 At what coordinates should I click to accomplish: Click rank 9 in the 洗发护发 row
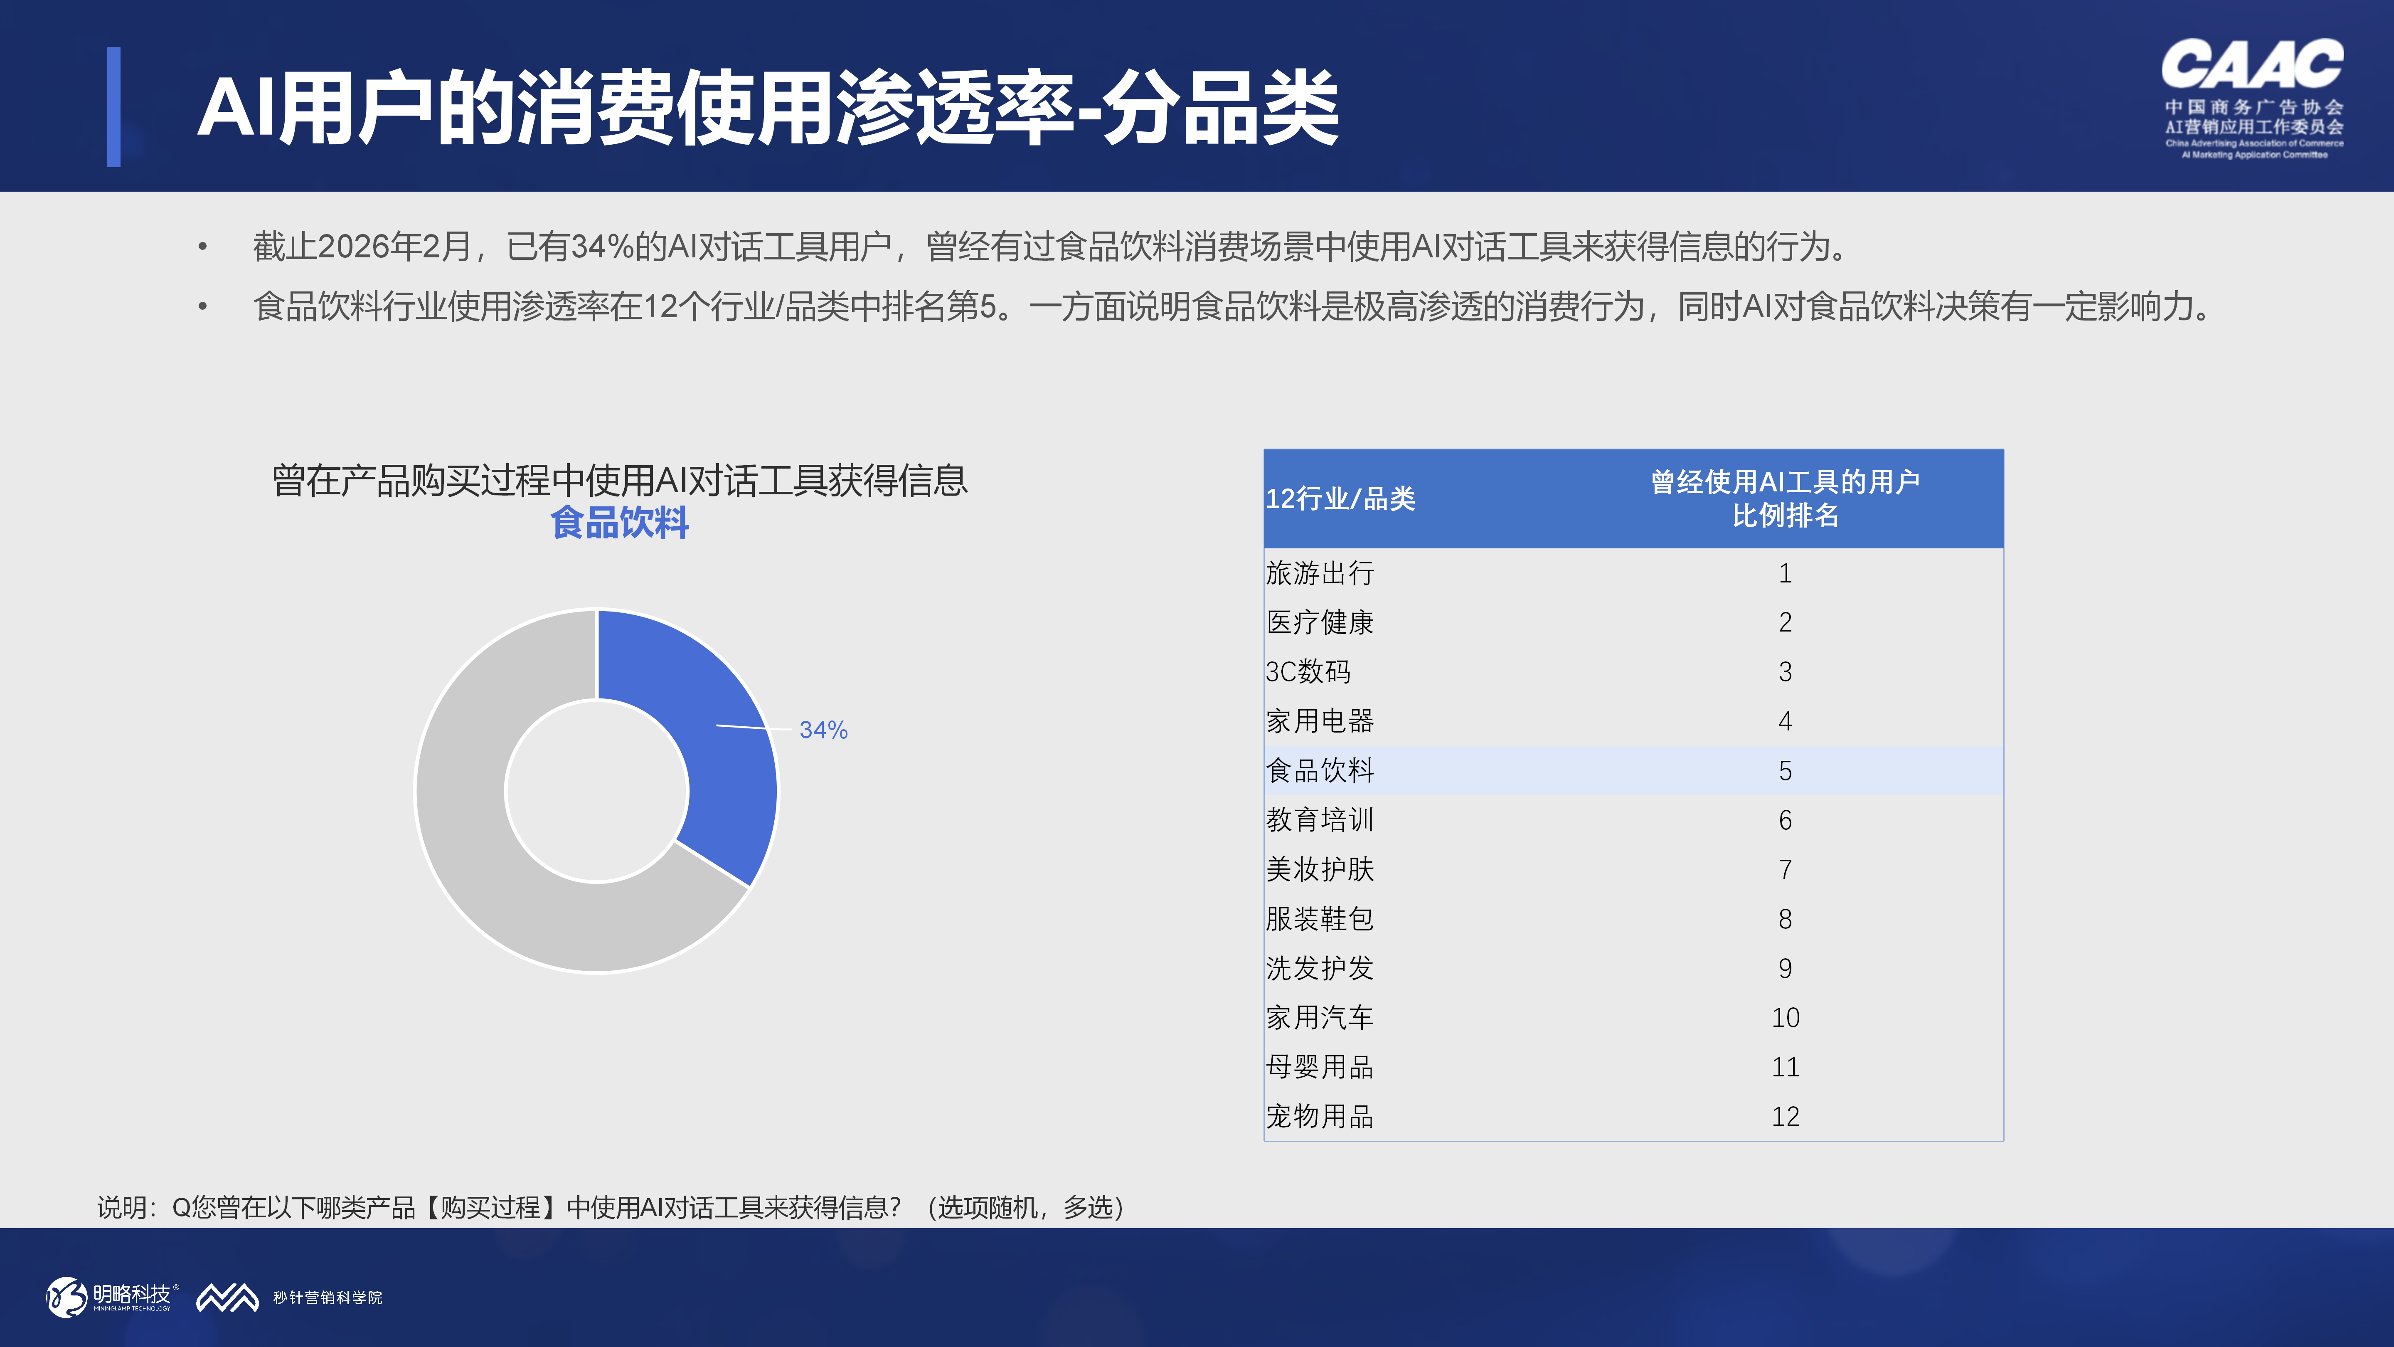pyautogui.click(x=1785, y=968)
